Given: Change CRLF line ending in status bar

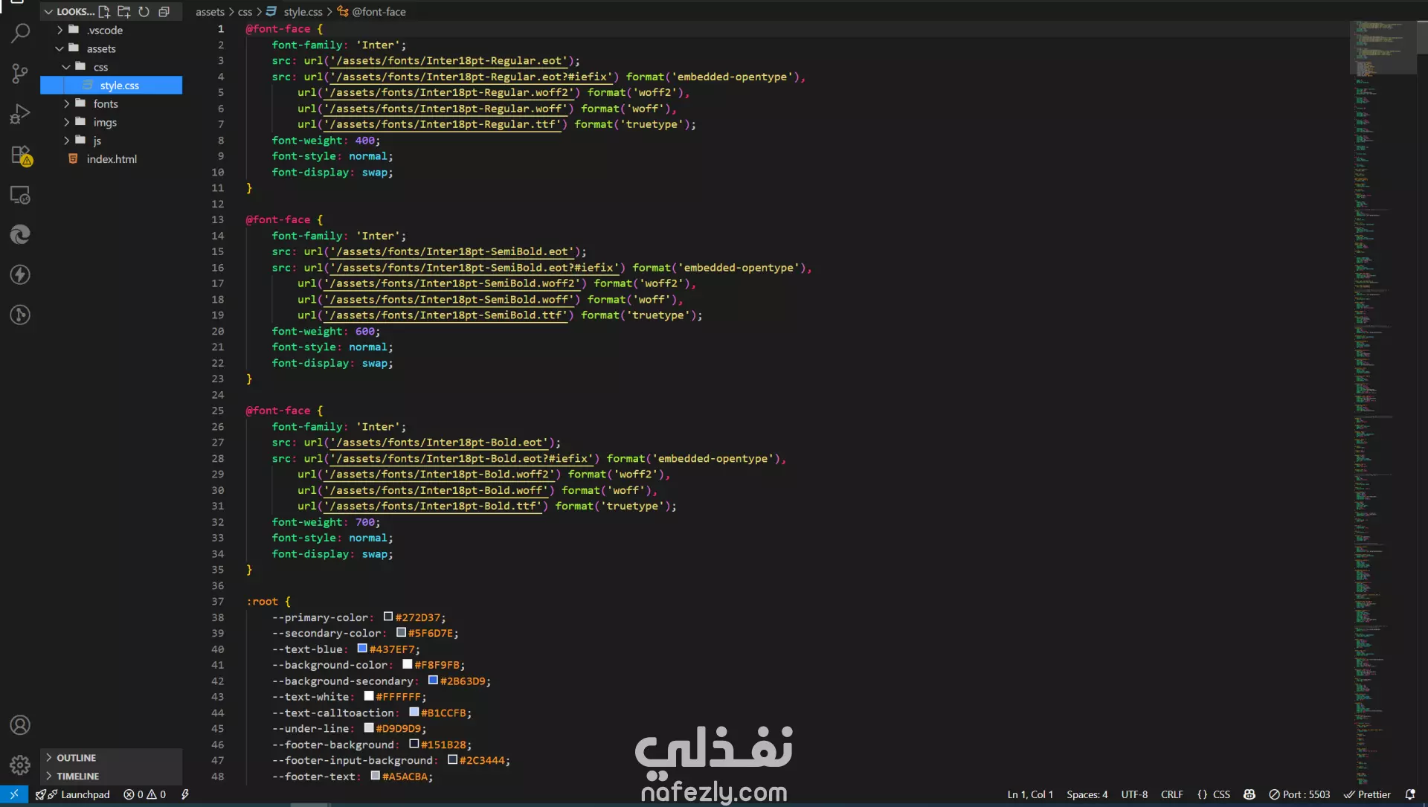Looking at the screenshot, I should coord(1171,794).
